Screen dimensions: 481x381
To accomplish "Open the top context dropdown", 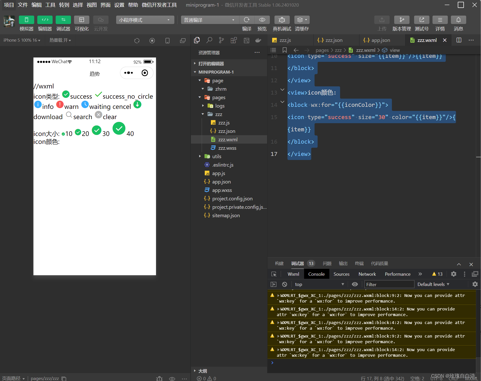I will (319, 284).
